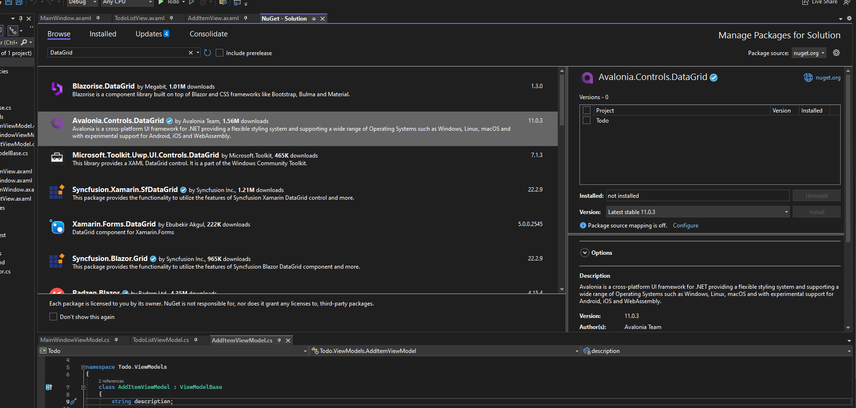Collapse the AddItemViewModel class code block
This screenshot has width=856, height=408.
pyautogui.click(x=83, y=387)
